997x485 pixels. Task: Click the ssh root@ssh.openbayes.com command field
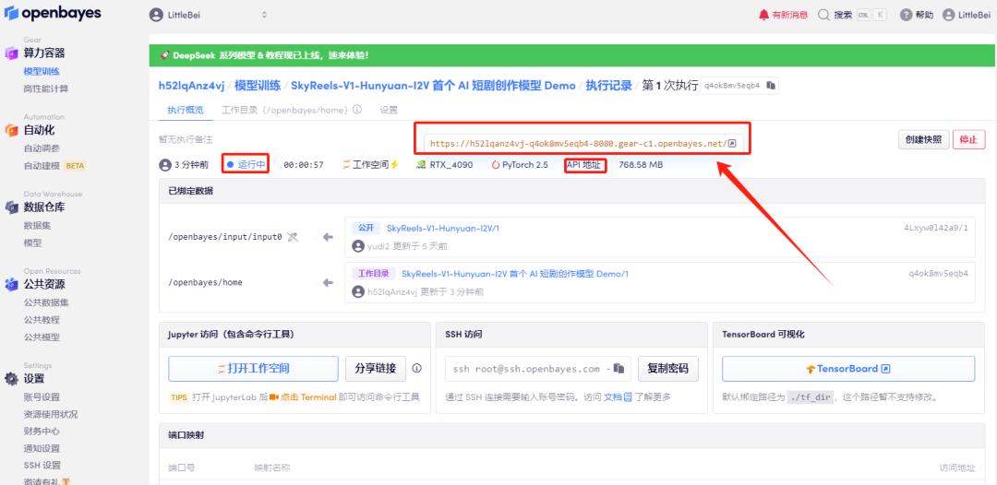coord(538,369)
